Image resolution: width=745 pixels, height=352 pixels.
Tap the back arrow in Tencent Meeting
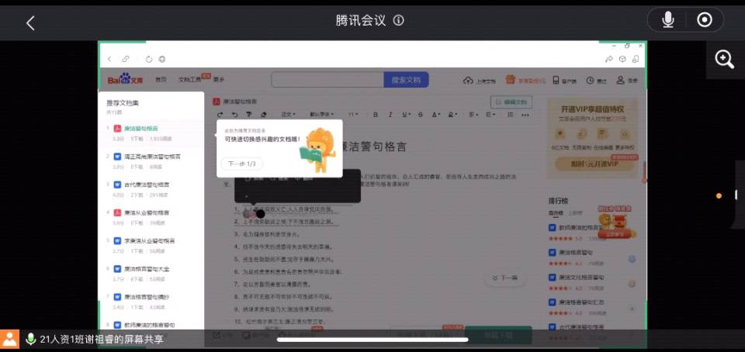(30, 22)
